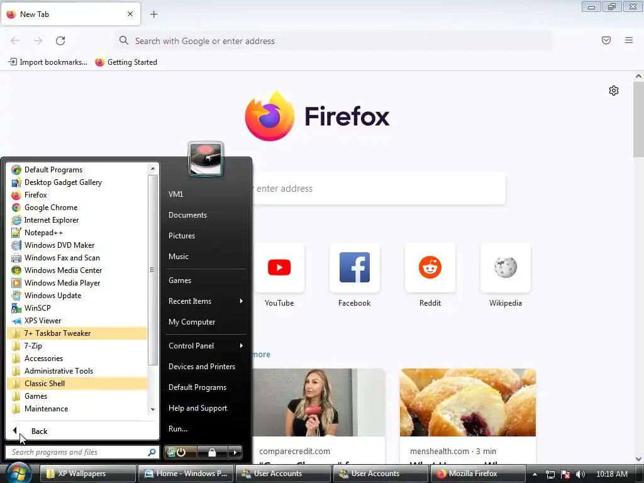Viewport: 644px width, 483px height.
Task: Open Music from the Start menu
Action: (206, 257)
